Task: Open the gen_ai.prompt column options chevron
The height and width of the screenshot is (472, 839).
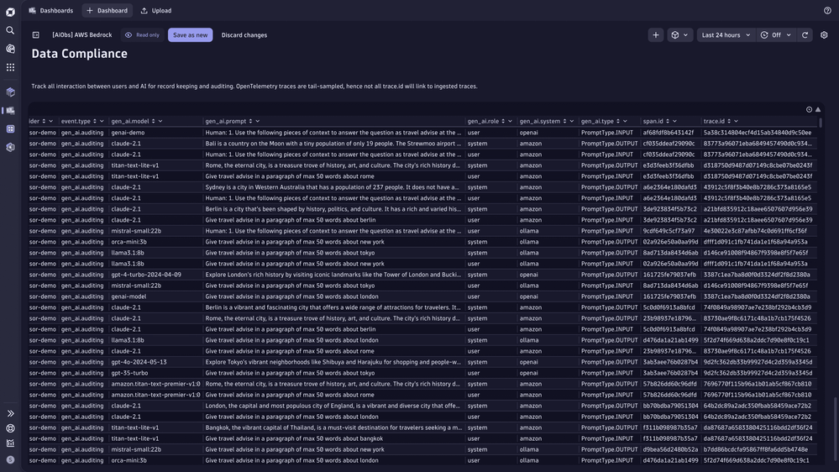Action: [258, 121]
